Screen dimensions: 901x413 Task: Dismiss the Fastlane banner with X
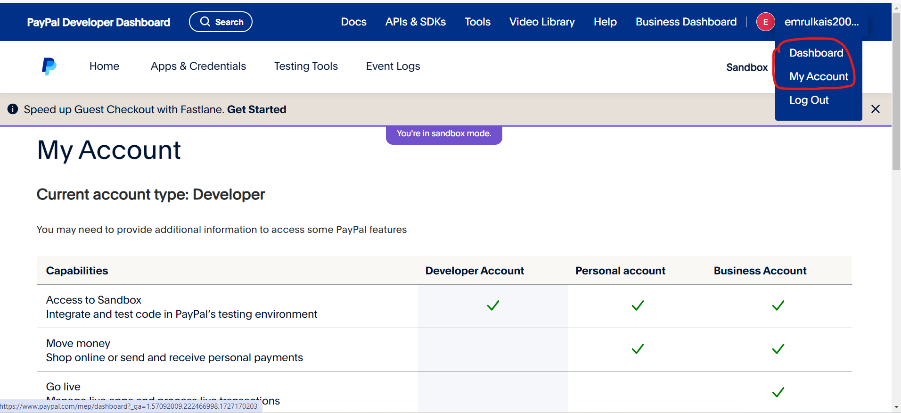[876, 109]
